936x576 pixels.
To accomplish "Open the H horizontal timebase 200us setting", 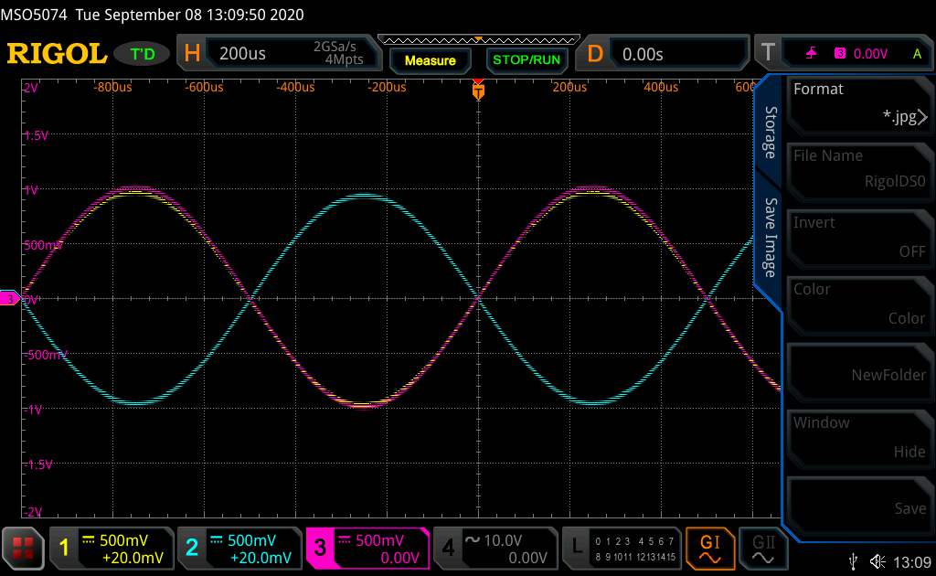I will 279,54.
